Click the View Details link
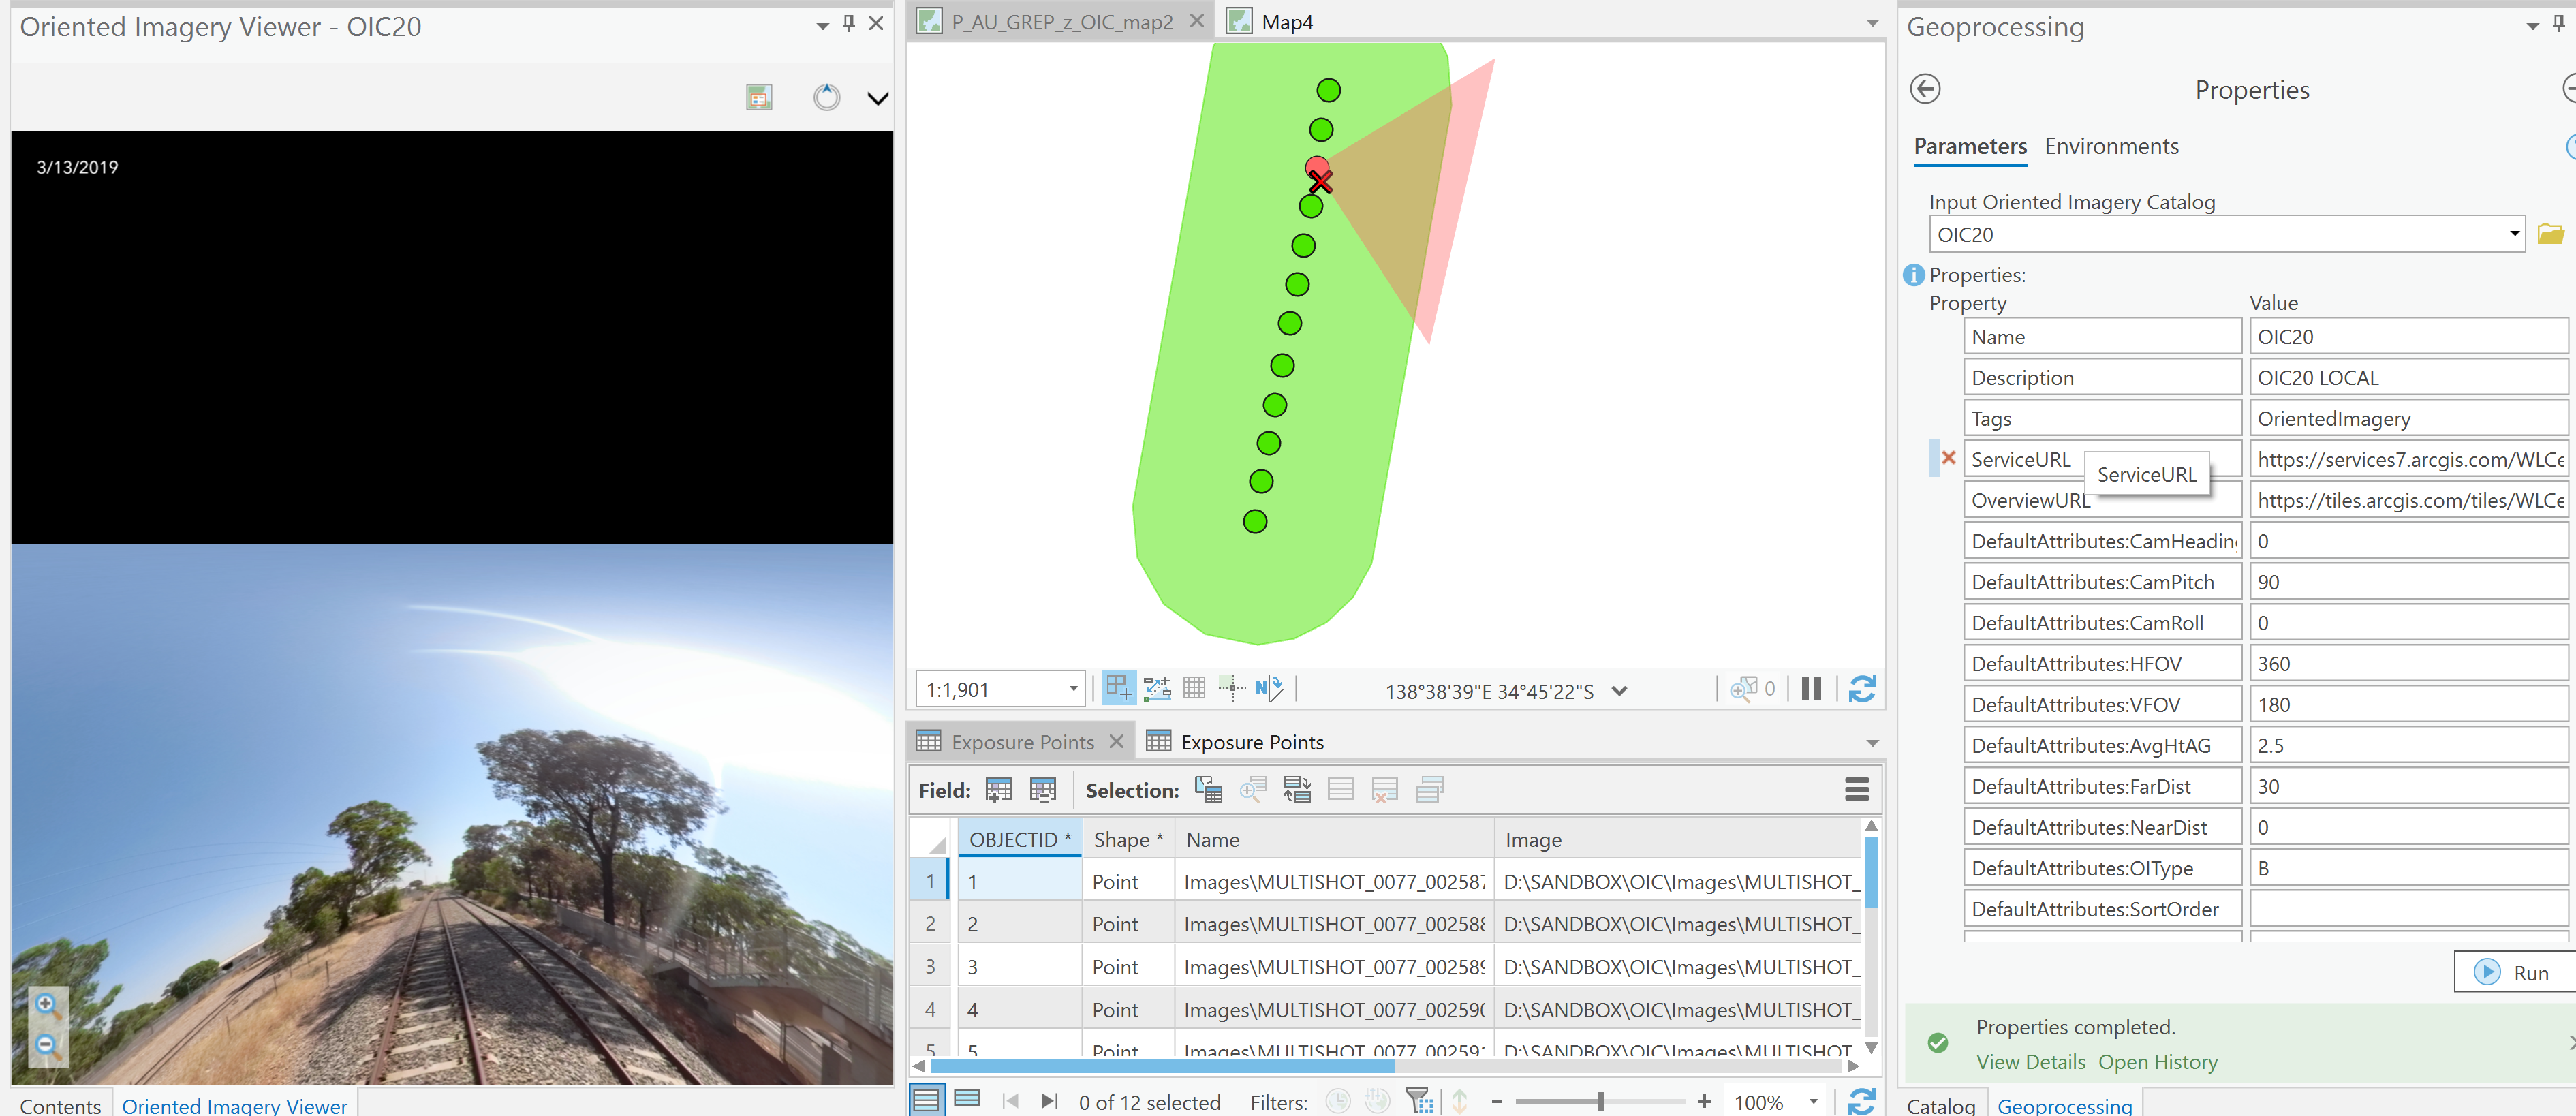This screenshot has width=2576, height=1116. pyautogui.click(x=2030, y=1062)
